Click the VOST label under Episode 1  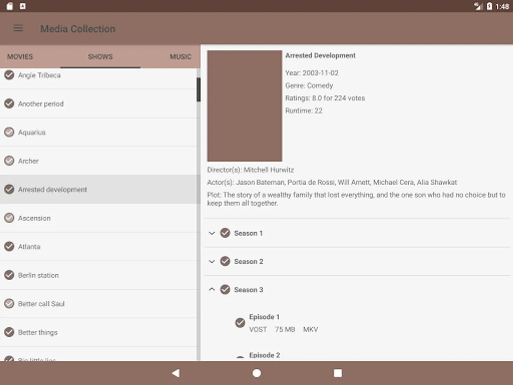coord(258,329)
